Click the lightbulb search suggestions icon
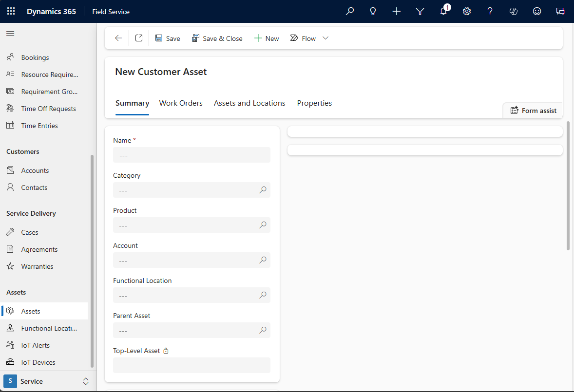This screenshot has height=392, width=574. click(x=373, y=11)
